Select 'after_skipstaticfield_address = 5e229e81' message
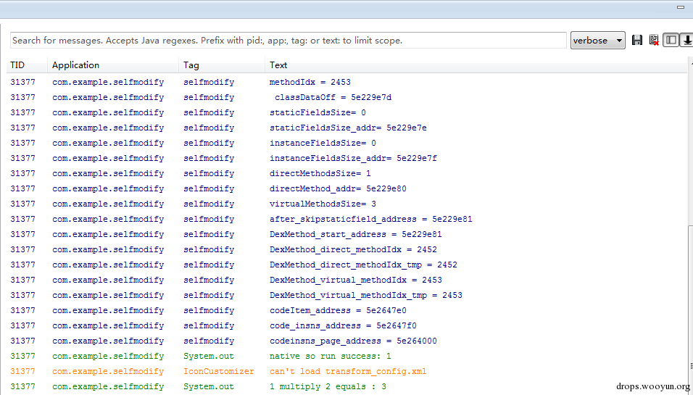 coord(371,219)
